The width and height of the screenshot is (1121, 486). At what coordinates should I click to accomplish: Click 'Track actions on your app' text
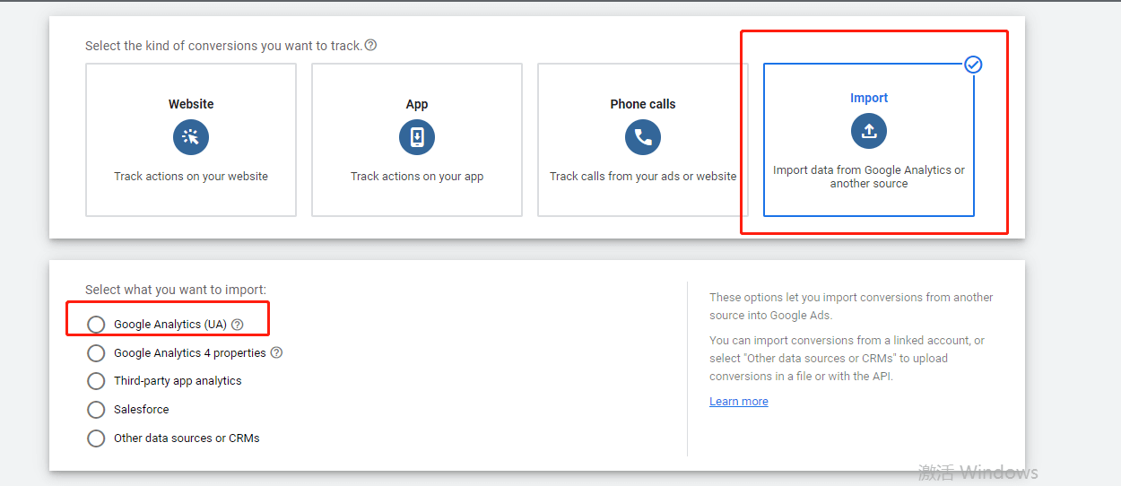click(417, 177)
